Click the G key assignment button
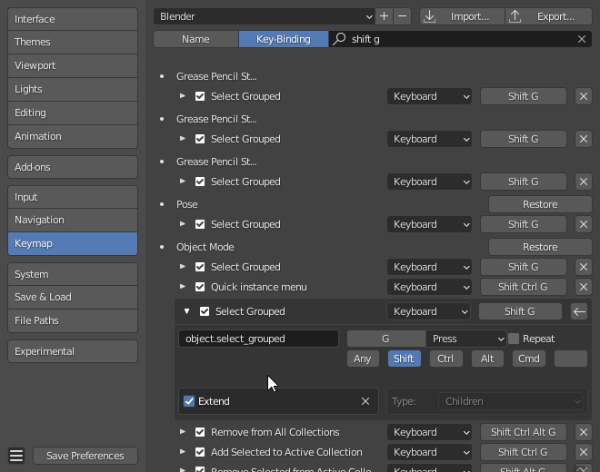The height and width of the screenshot is (472, 600). pos(386,339)
